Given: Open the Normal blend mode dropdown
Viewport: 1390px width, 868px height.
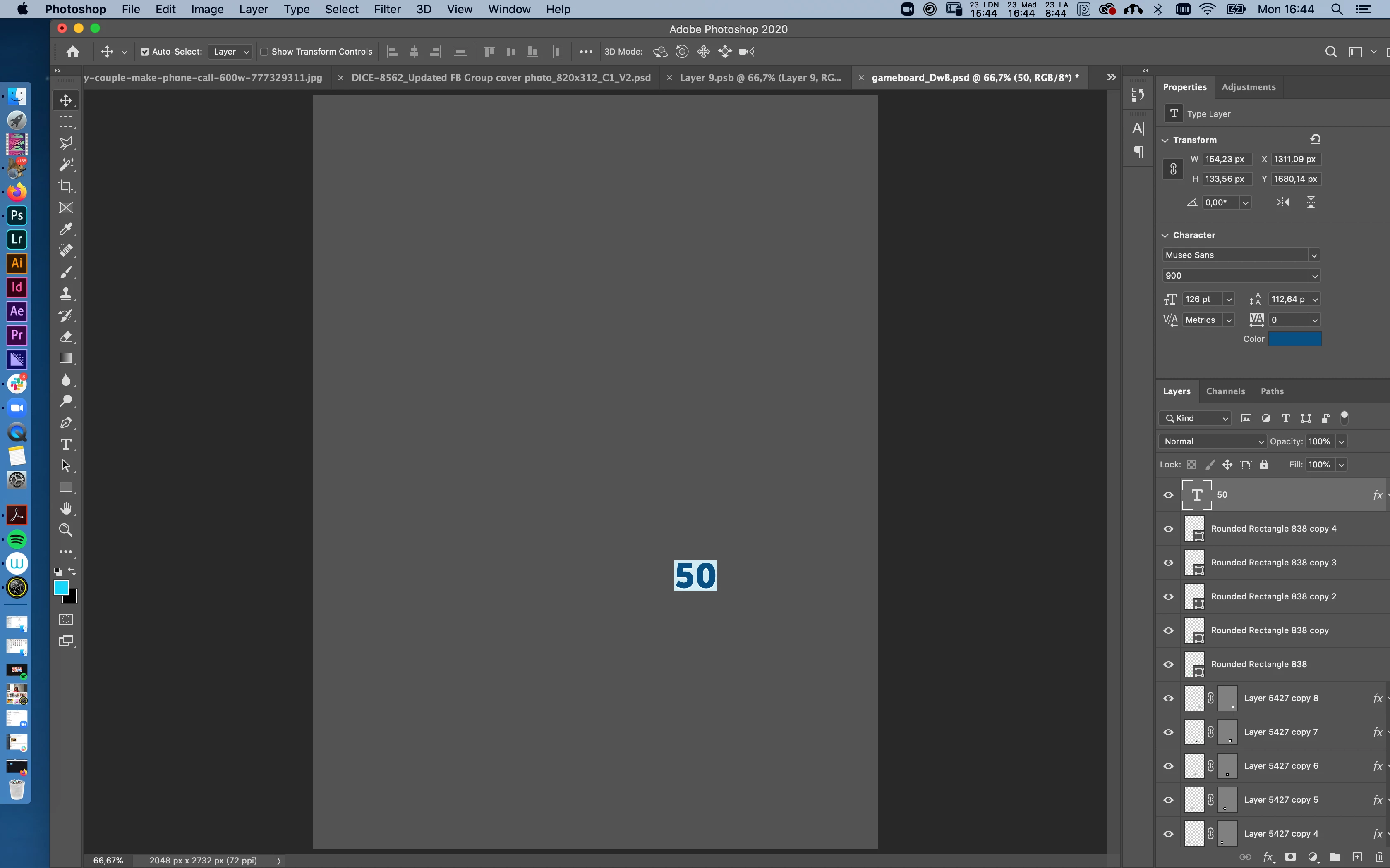Looking at the screenshot, I should click(x=1212, y=441).
